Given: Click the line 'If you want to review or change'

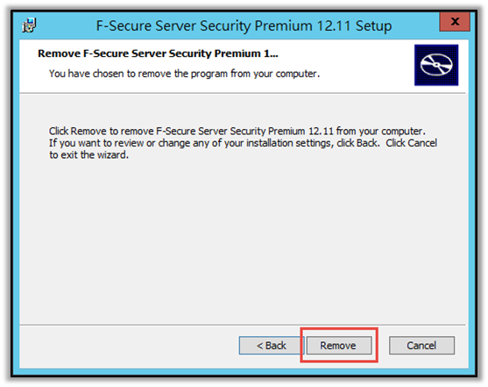Looking at the screenshot, I should coord(243,143).
